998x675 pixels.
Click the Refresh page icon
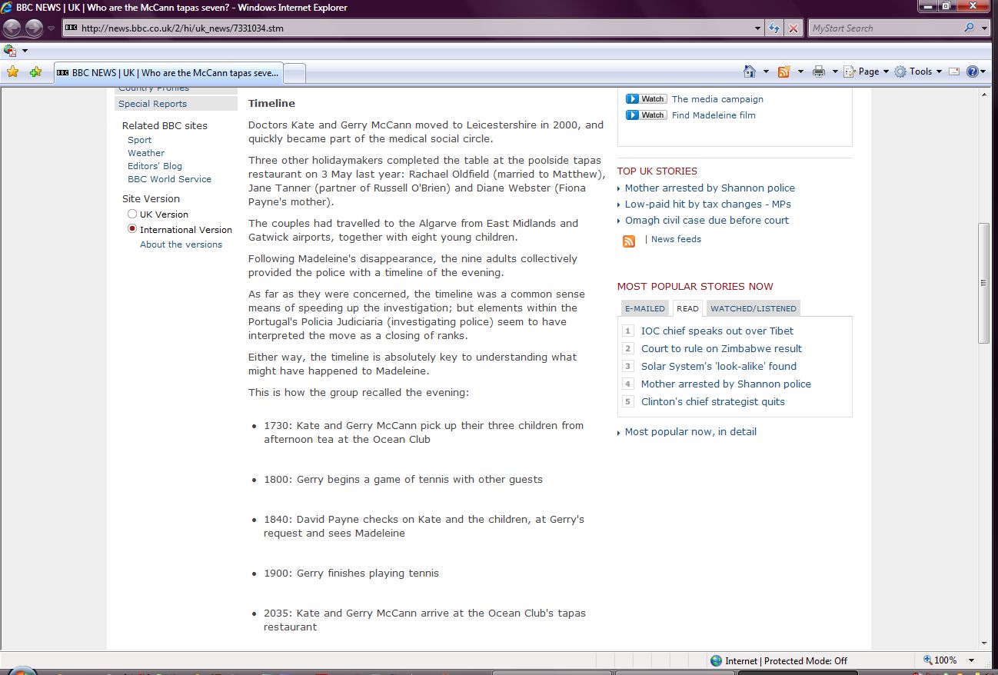point(775,28)
